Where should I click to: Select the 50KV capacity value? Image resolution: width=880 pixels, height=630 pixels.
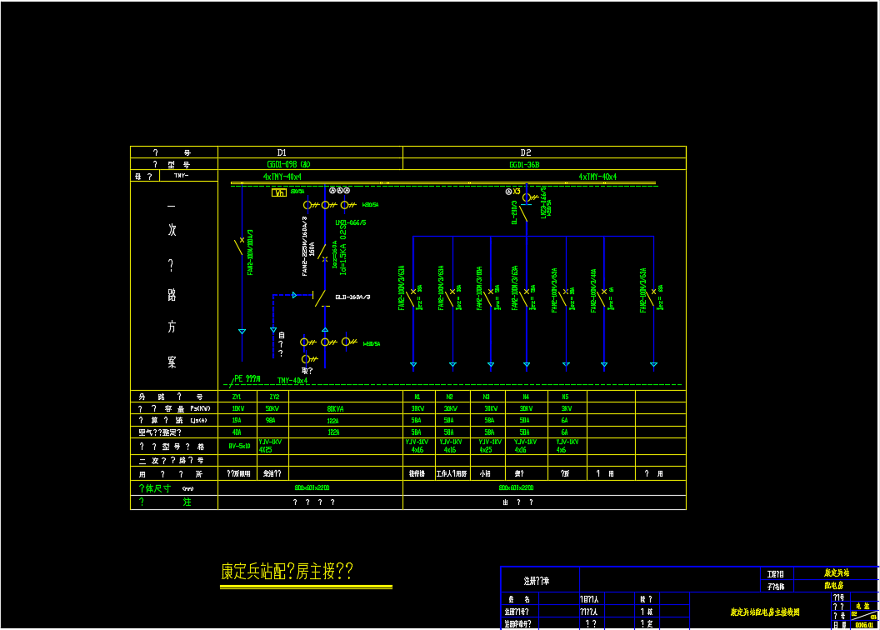pyautogui.click(x=272, y=408)
